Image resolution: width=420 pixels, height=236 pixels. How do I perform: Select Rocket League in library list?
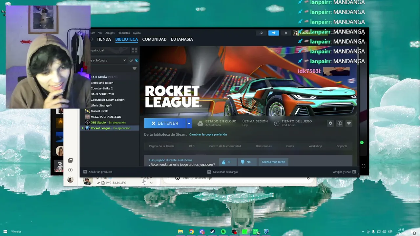(x=110, y=128)
